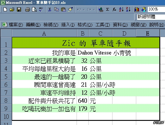Sort descending Z to A
Viewport: 165px width, 125px height.
128,9
